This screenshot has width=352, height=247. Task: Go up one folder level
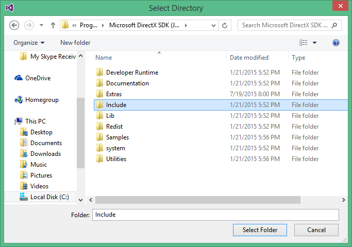[x=53, y=25]
